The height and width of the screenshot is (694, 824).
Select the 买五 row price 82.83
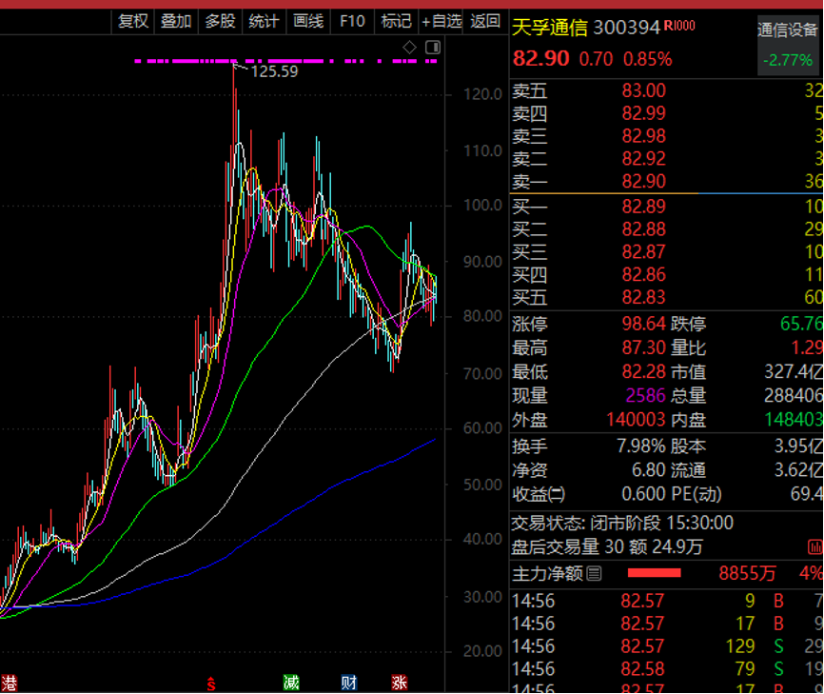pos(644,298)
